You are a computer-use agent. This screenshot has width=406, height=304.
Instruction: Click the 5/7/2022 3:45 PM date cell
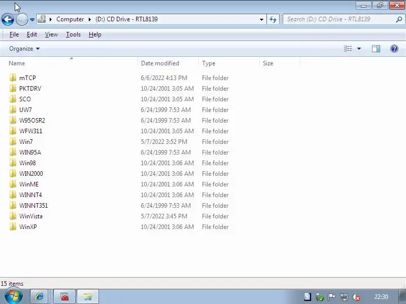tap(164, 216)
